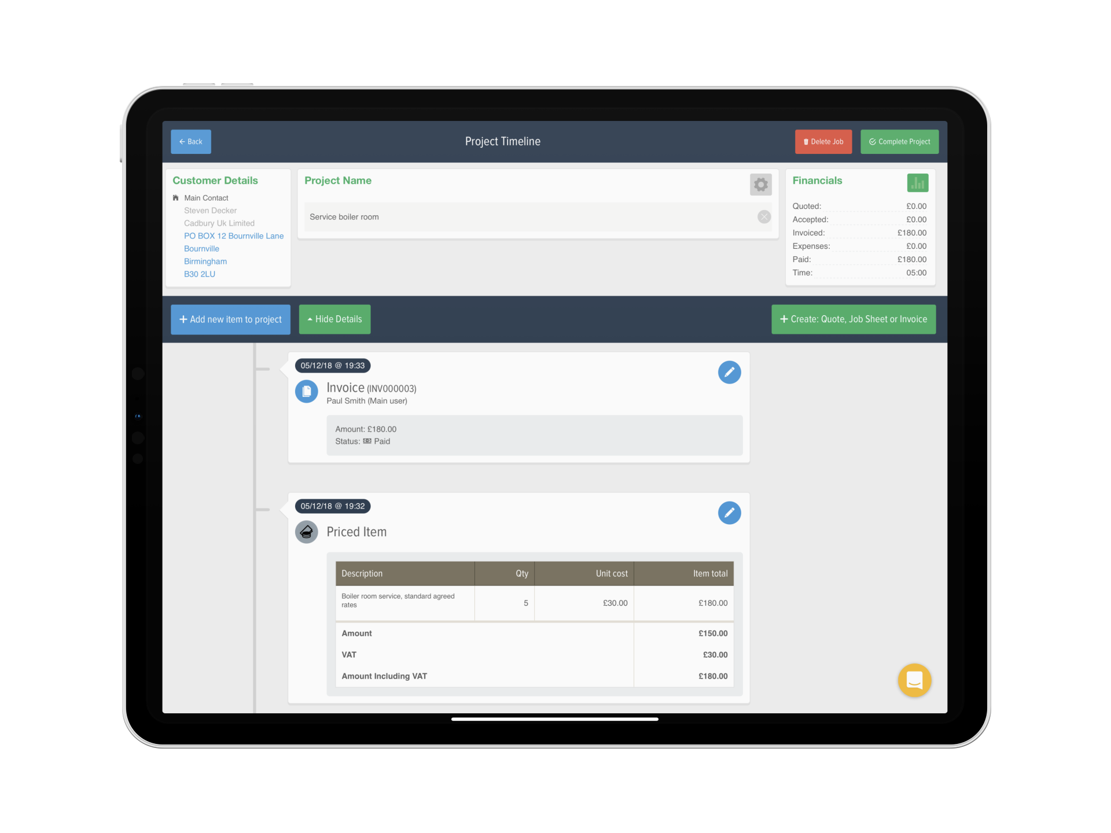The height and width of the screenshot is (833, 1111).
Task: Click the settings gear icon on Project Name
Action: 760,185
